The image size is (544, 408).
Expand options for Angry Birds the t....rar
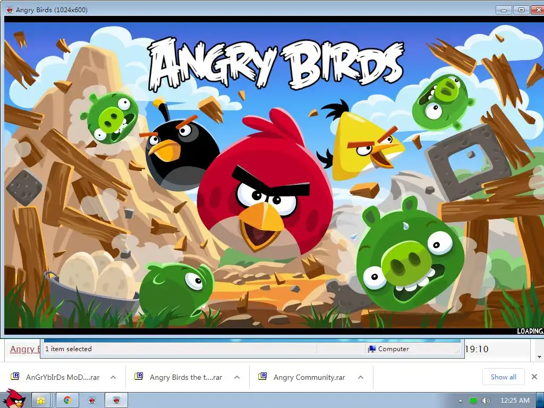click(237, 377)
